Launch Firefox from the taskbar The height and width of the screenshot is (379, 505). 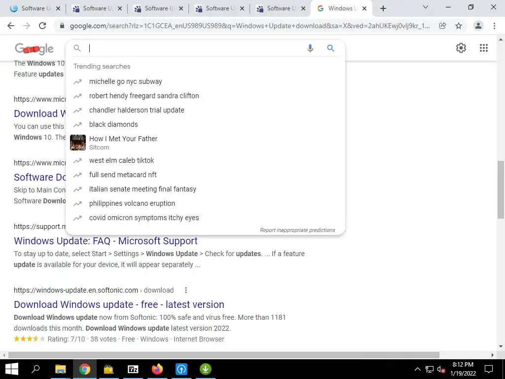point(157,369)
